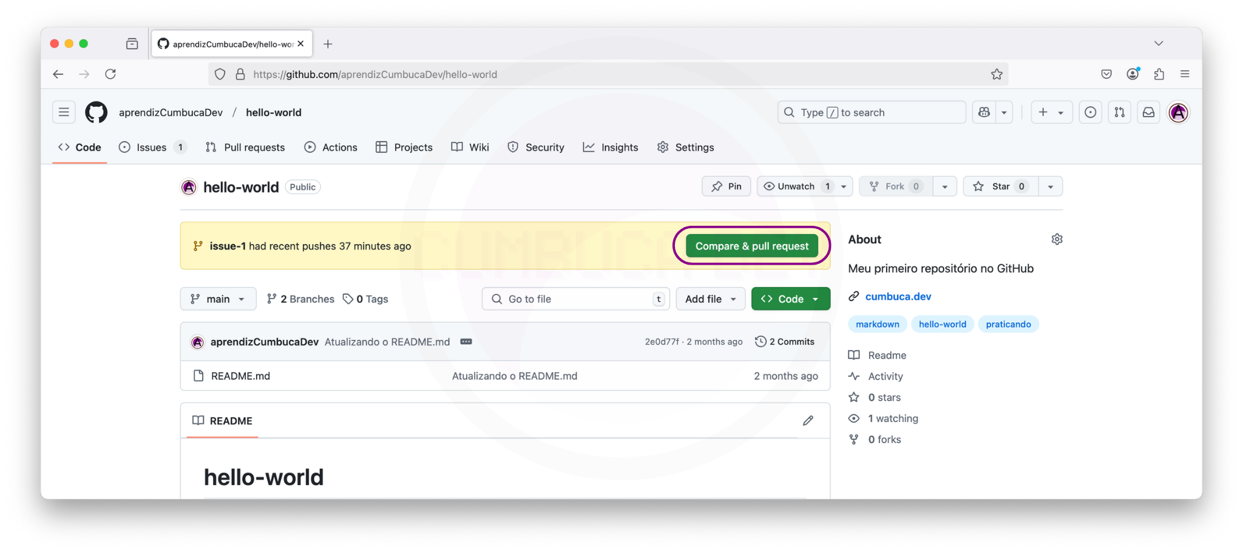Open the Copilot chat icon

click(x=984, y=112)
